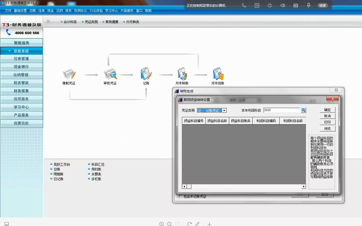Image resolution: width=362 pixels, height=226 pixels.
Task: Click the bottom-left layout icon
Action: point(7,224)
